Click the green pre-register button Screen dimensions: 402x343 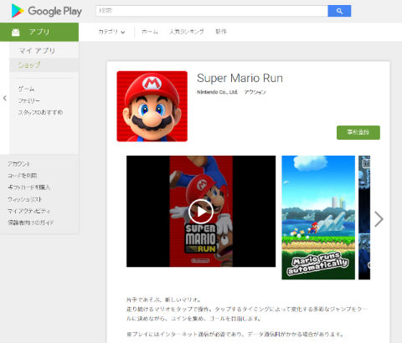(358, 132)
